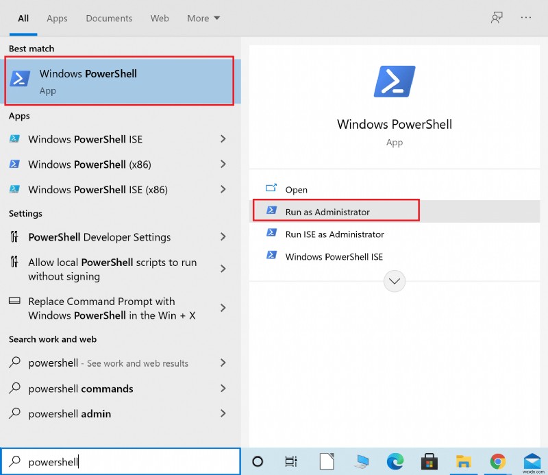Click the Windows PowerShell (x86) app icon
Image resolution: width=548 pixels, height=475 pixels.
tap(14, 164)
